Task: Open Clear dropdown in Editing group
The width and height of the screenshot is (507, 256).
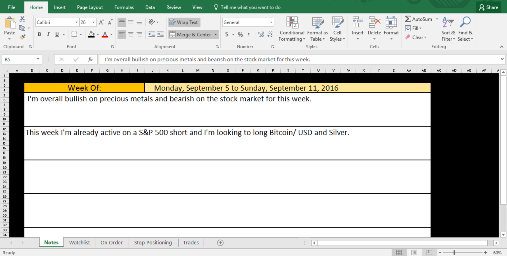Action: [416, 38]
